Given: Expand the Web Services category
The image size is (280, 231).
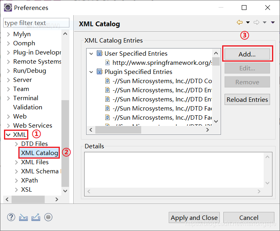Looking at the screenshot, I should tap(8, 126).
